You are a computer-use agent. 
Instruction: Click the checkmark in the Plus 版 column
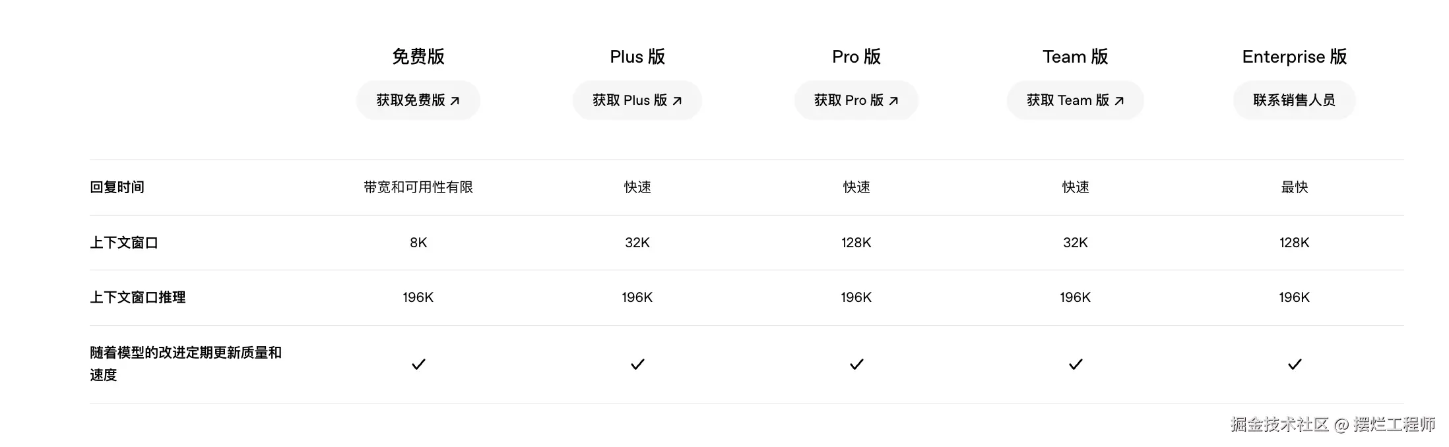pos(637,364)
